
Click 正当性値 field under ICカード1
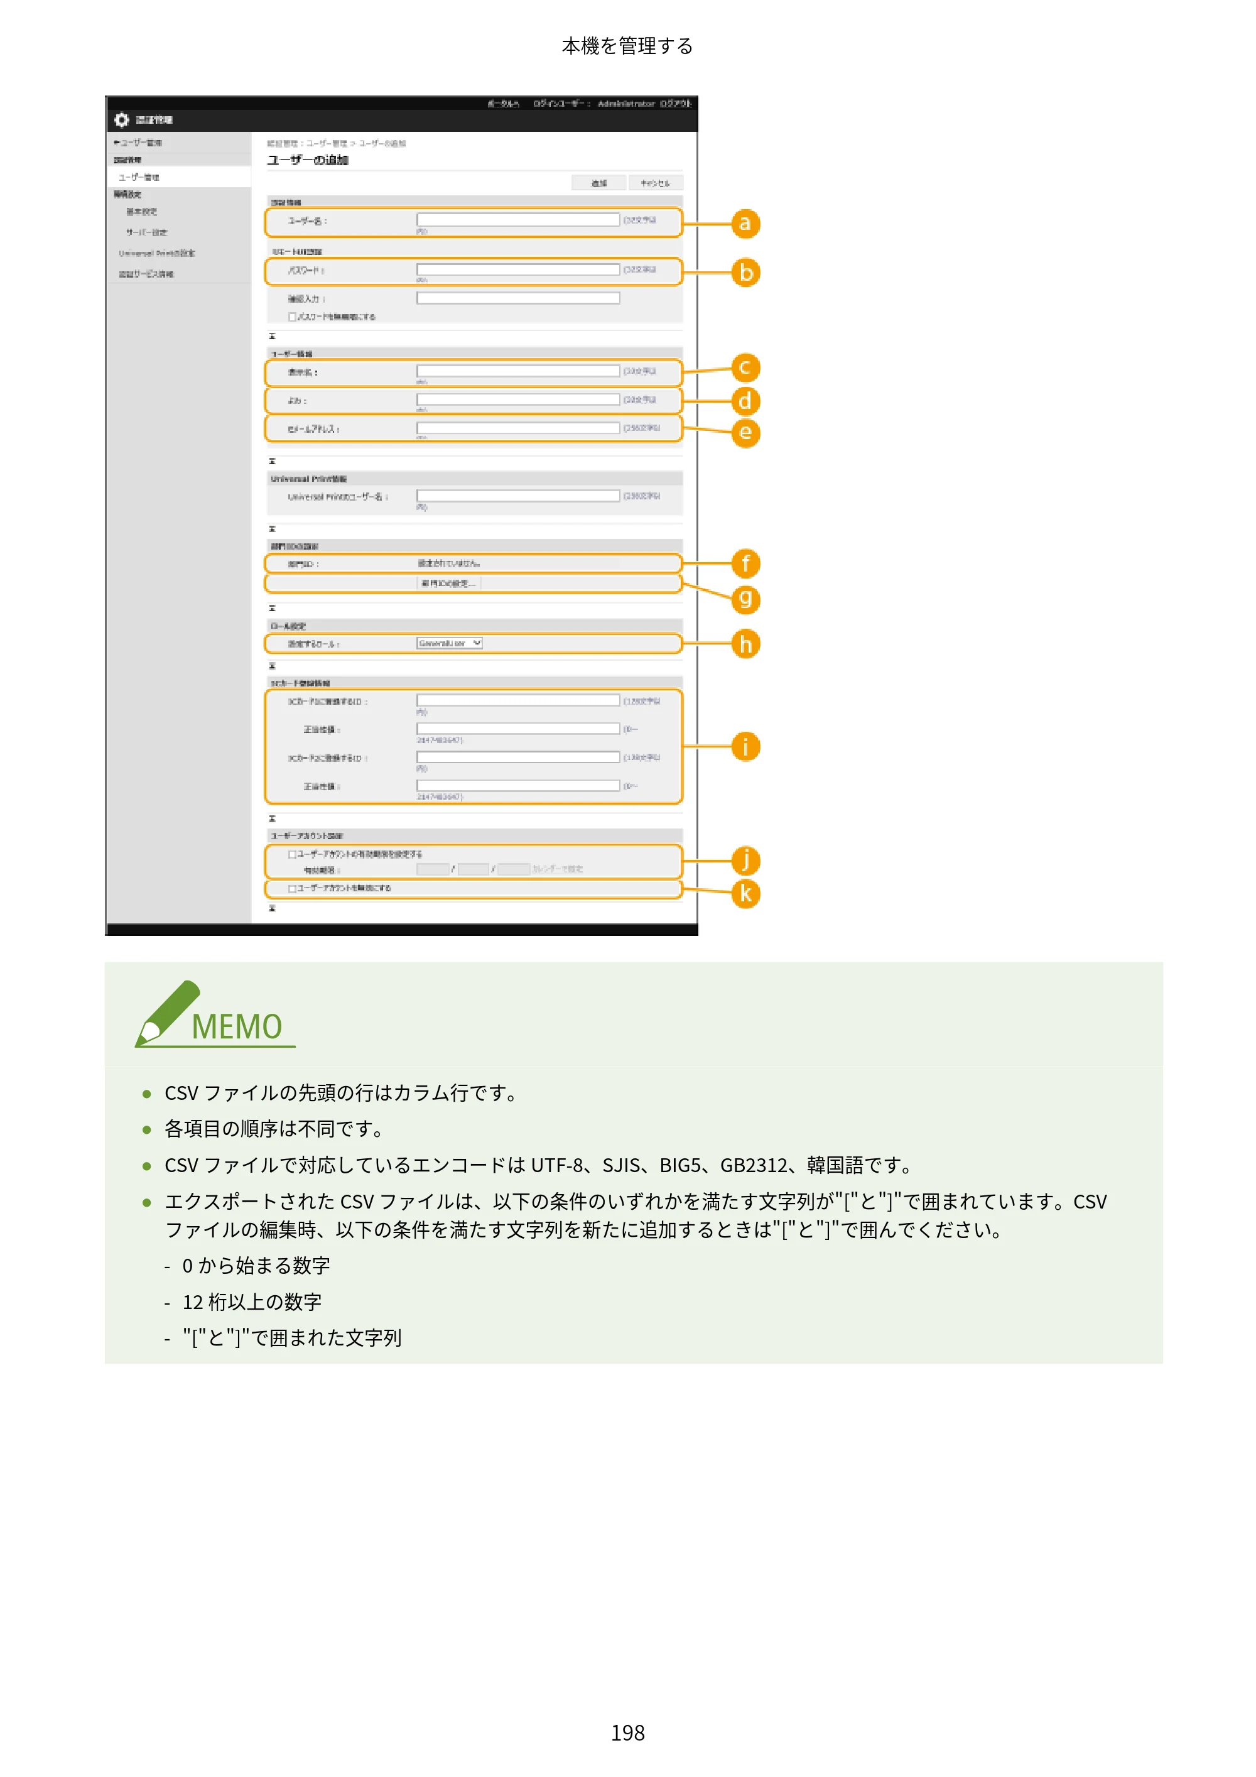click(517, 728)
